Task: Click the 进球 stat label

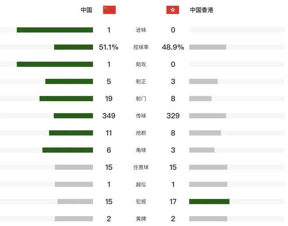Action: click(x=141, y=30)
